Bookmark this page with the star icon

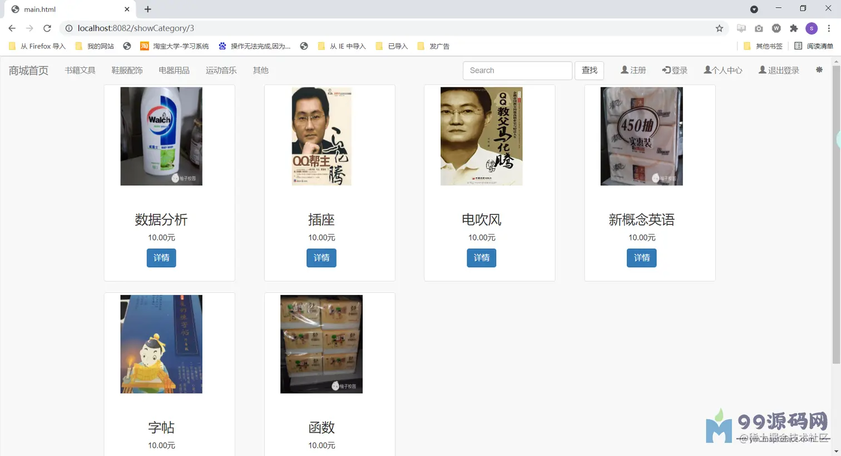pos(719,28)
